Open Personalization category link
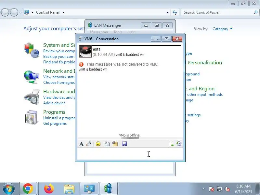The image size is (260, 195). [204, 63]
